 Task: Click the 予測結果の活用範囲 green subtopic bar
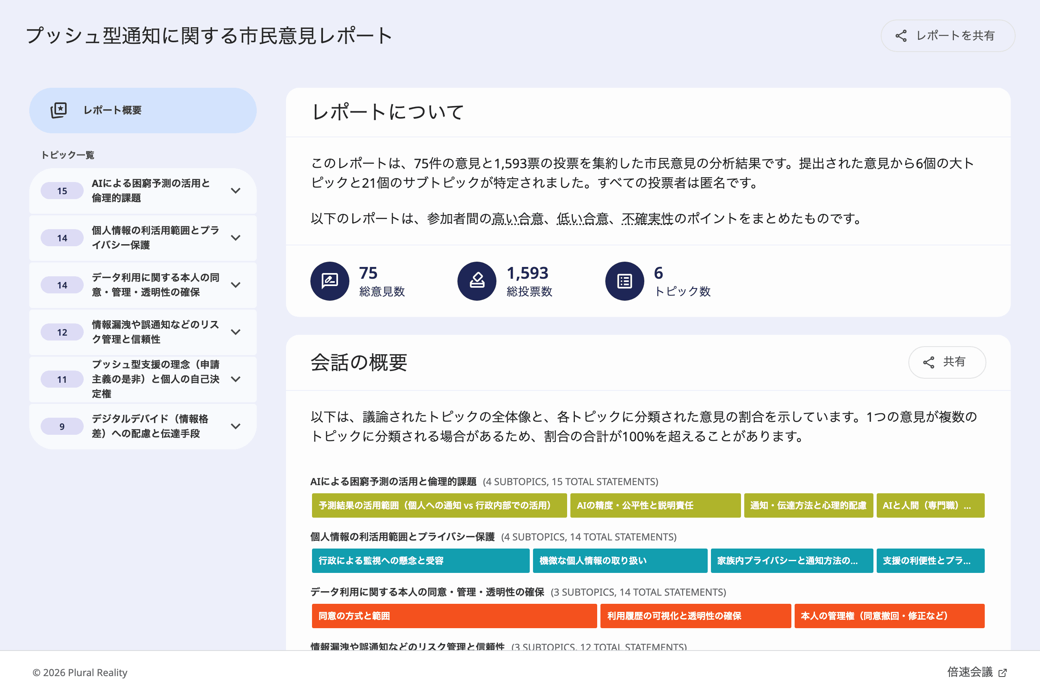(439, 505)
